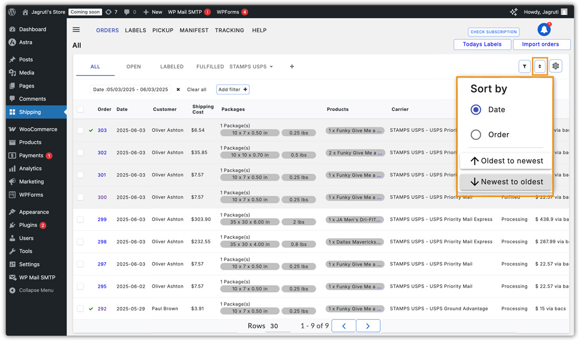Switch to the OPEN orders tab
Viewport: 581px width, 342px height.
[x=134, y=66]
